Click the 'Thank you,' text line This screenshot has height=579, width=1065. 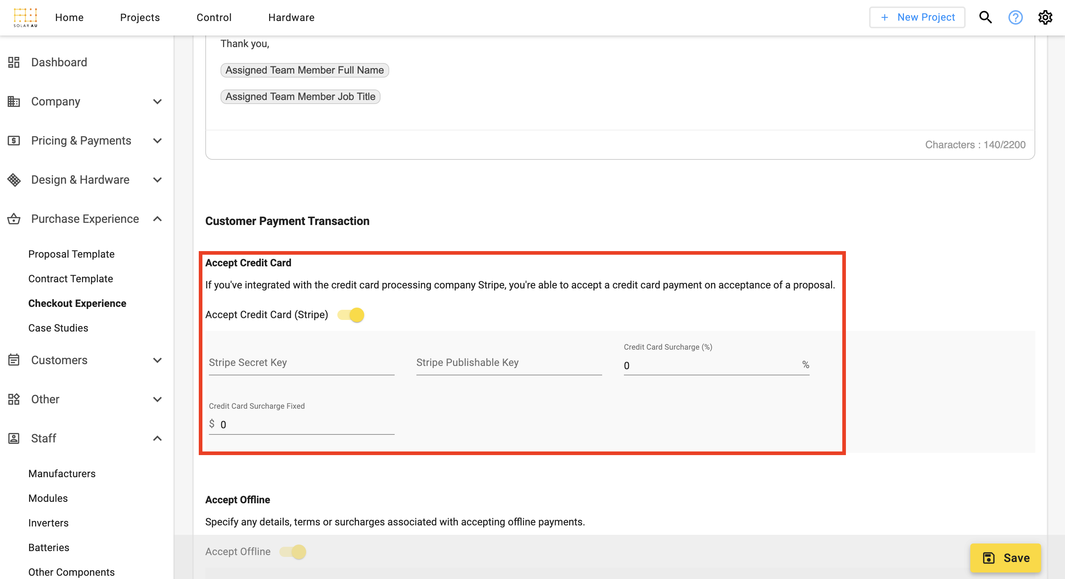pos(245,44)
